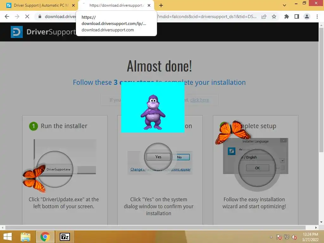Image resolution: width=324 pixels, height=243 pixels.
Task: Click the forward navigation arrow
Action: point(17,16)
